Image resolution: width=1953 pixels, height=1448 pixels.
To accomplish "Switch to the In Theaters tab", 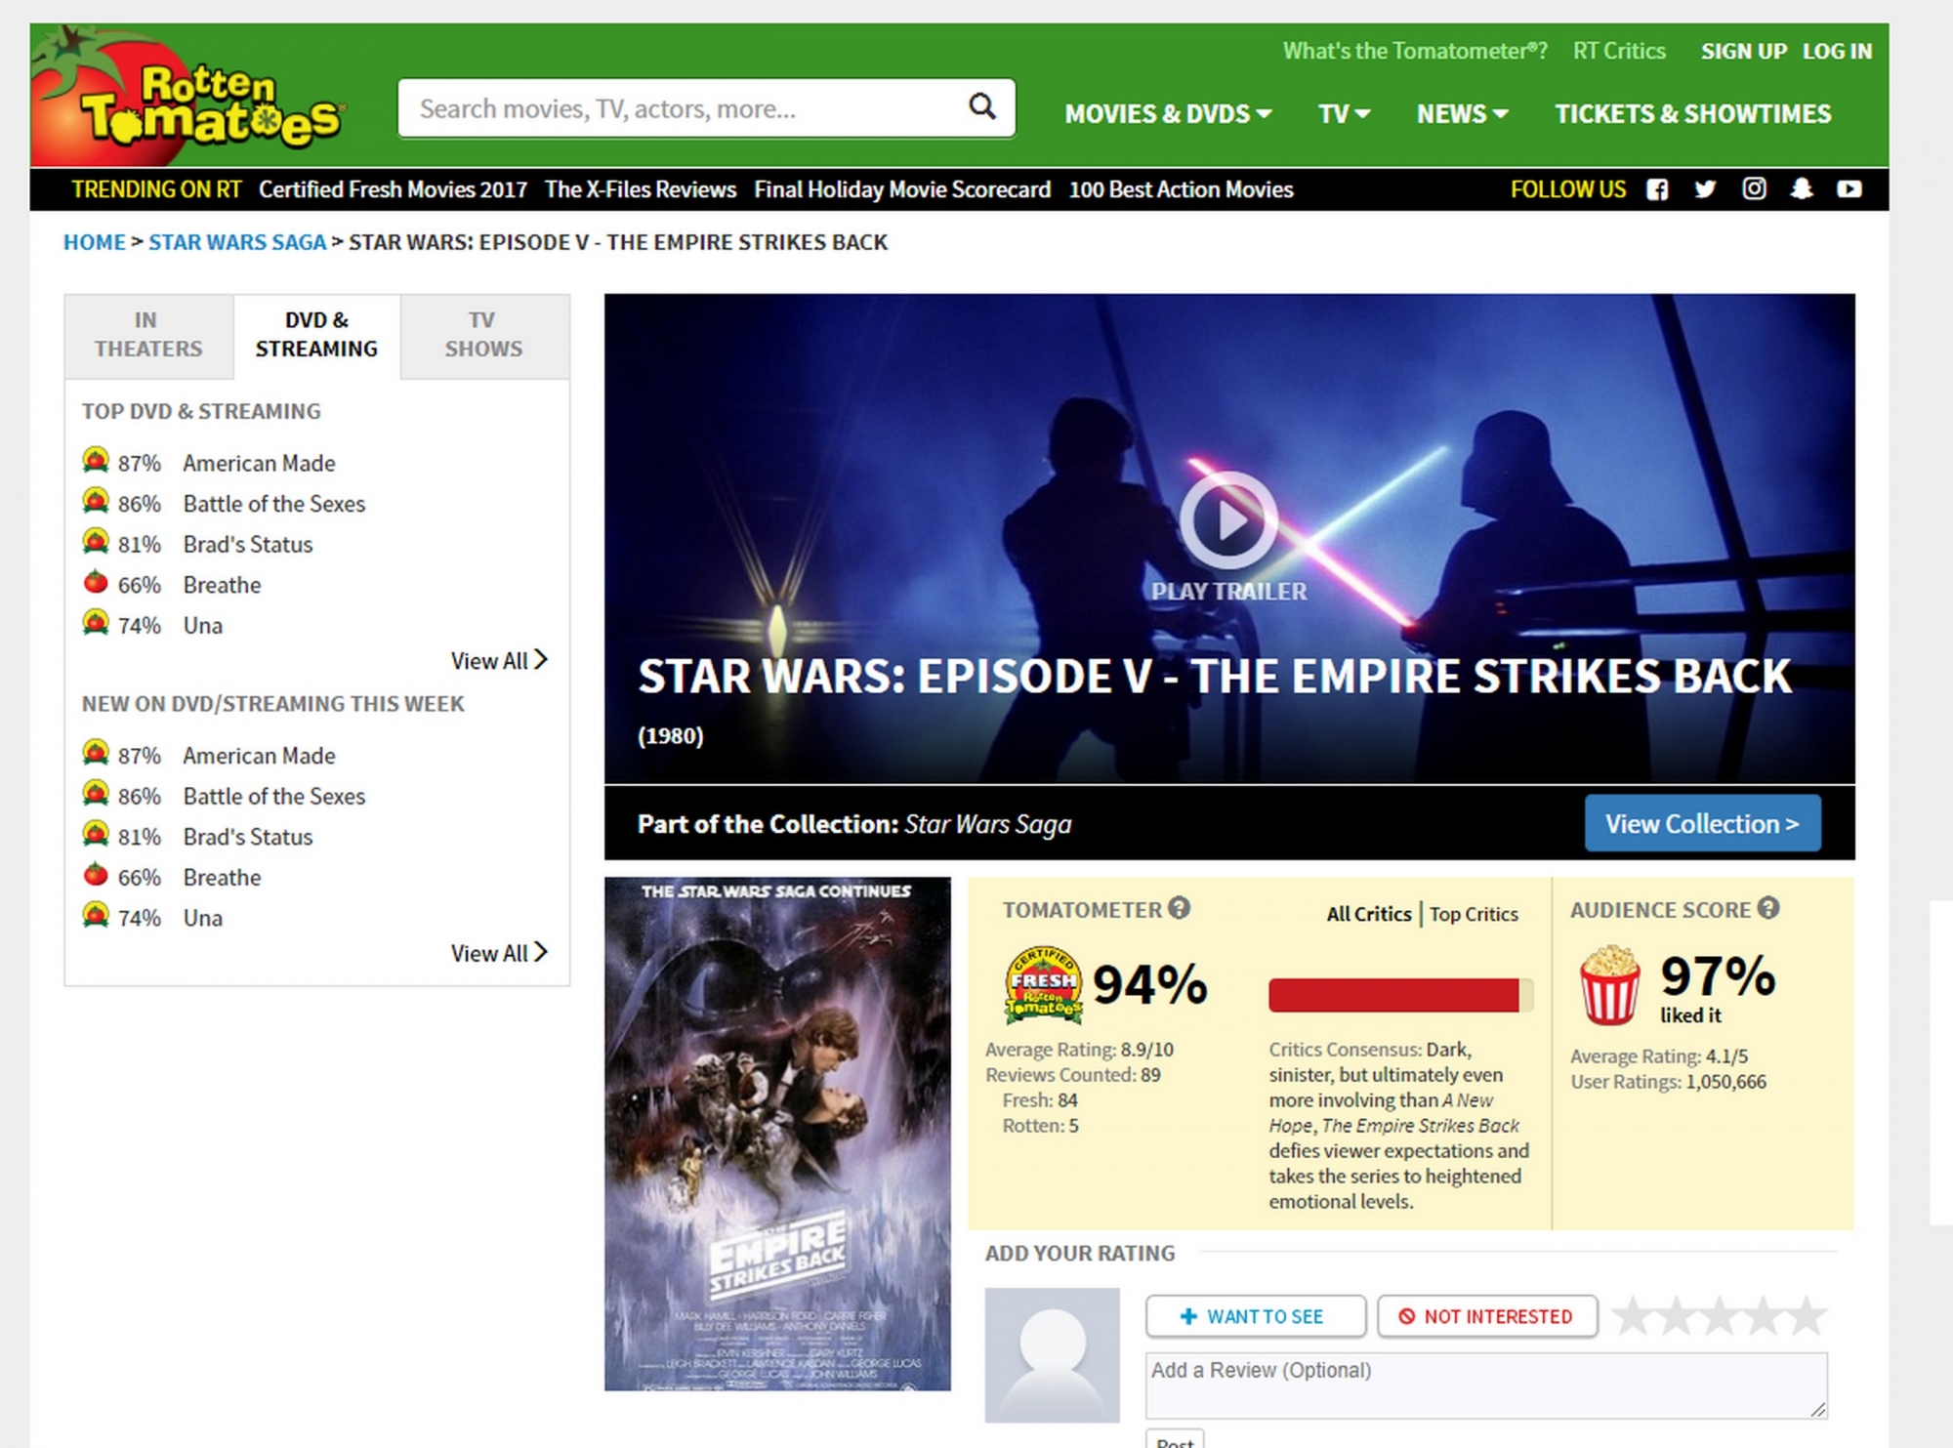I will [x=148, y=335].
